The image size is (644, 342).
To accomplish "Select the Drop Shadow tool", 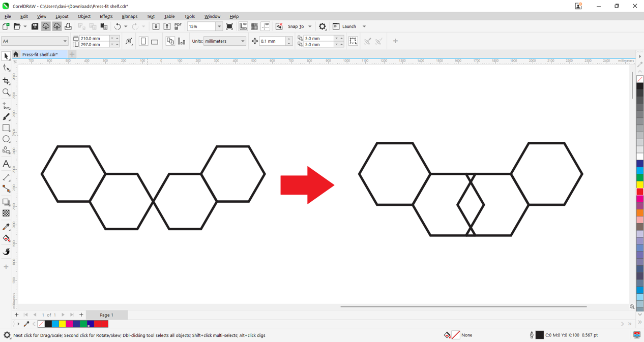I will tap(6, 202).
